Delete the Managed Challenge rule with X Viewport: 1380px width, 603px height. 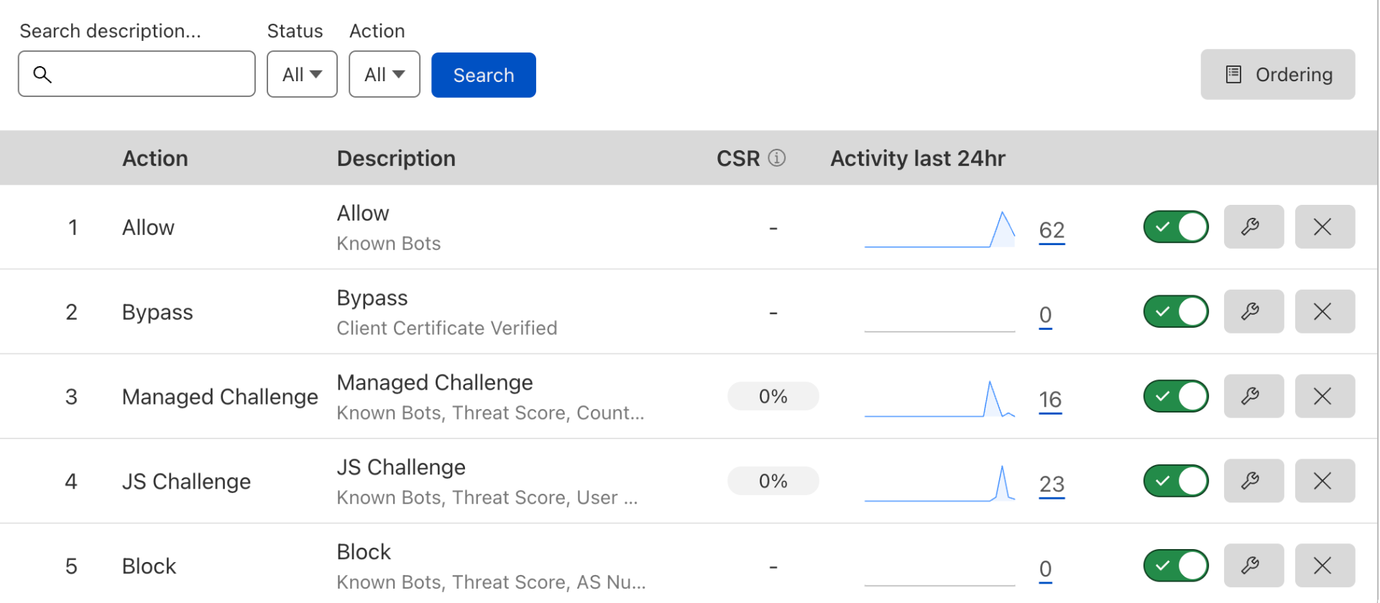point(1324,396)
